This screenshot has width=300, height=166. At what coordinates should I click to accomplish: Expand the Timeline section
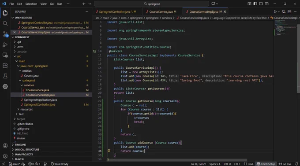coord(20,144)
